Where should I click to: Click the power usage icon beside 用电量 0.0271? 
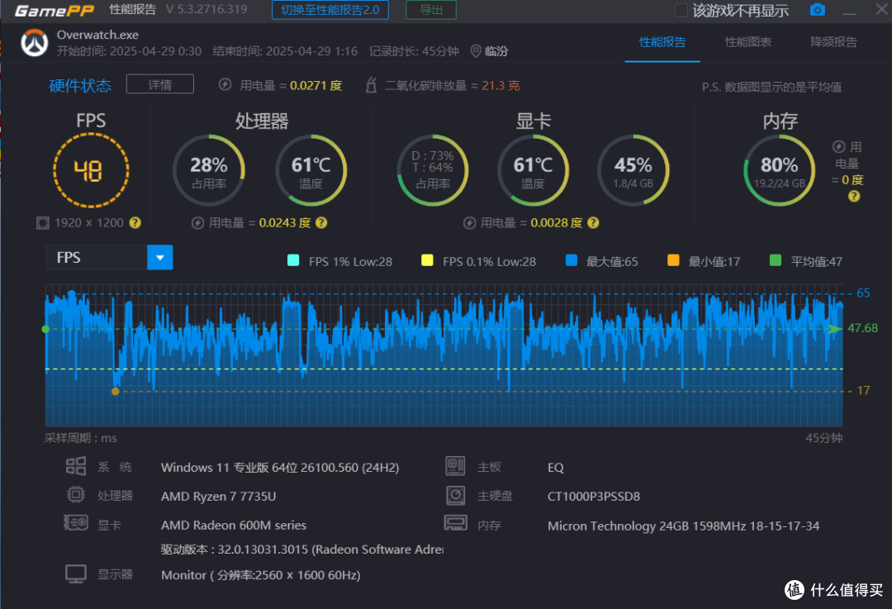pyautogui.click(x=225, y=85)
